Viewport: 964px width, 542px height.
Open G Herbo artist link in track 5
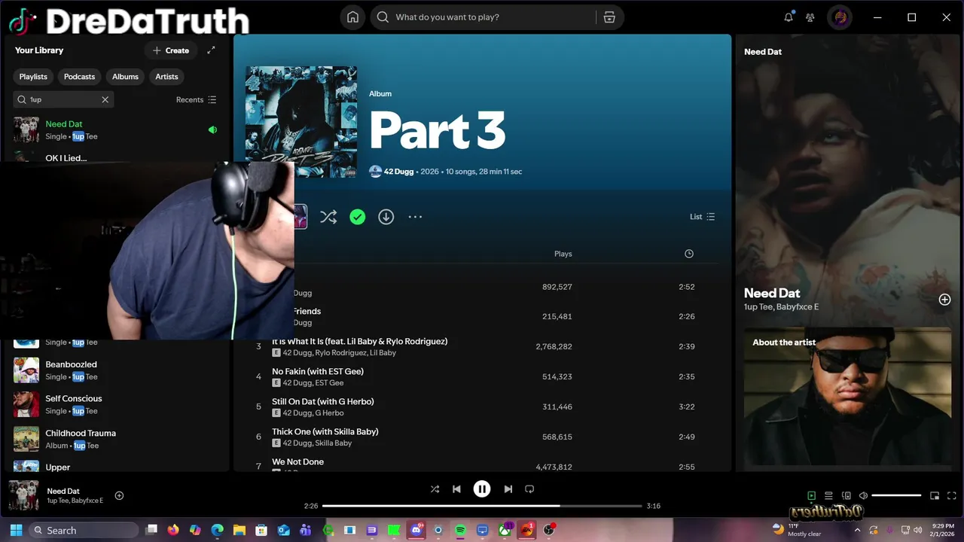329,413
